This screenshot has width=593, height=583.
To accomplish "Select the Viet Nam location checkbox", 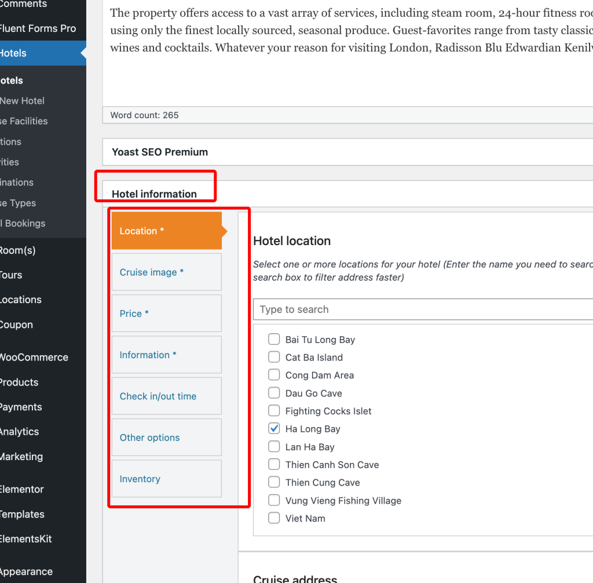I will [x=274, y=518].
